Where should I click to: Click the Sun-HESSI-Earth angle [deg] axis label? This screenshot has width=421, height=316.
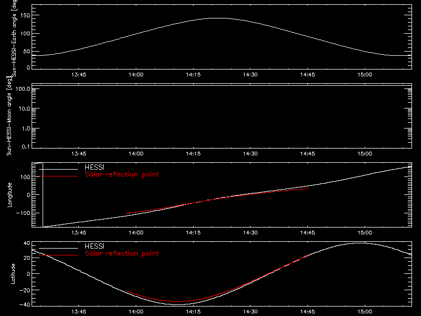14,37
